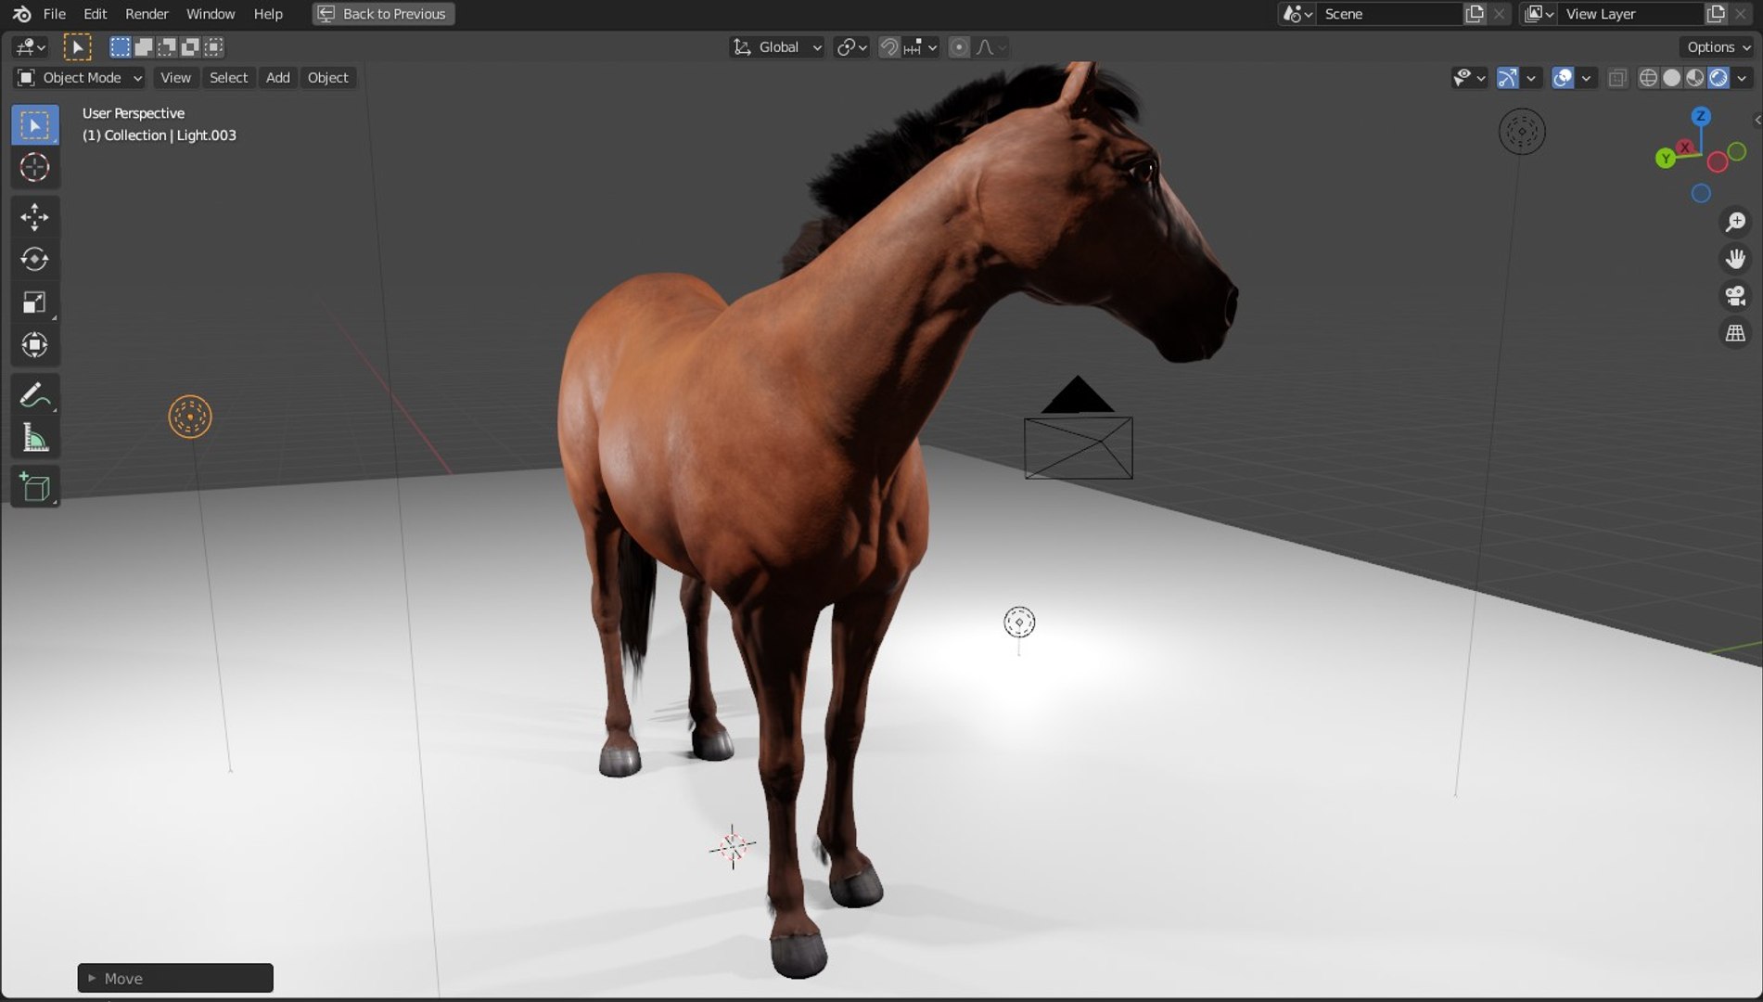This screenshot has width=1763, height=1002.
Task: Toggle proportional editing
Action: [960, 47]
